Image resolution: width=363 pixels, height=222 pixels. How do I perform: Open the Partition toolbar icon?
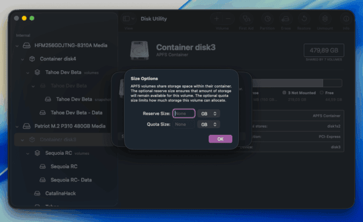(267, 19)
